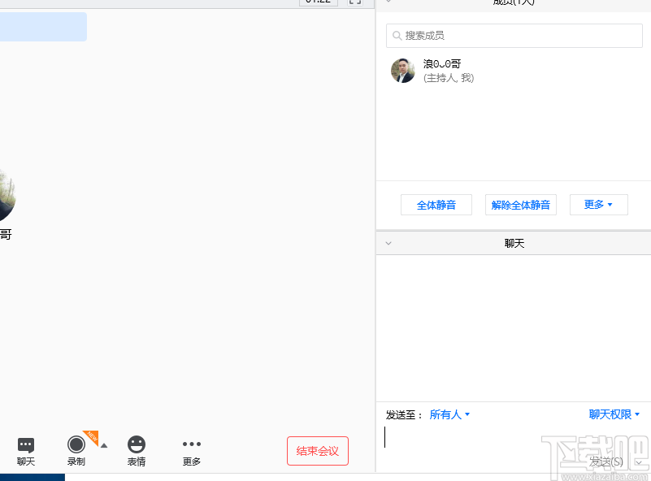This screenshot has height=481, width=651.
Task: Open the 更多 dropdown in the members panel
Action: [598, 205]
